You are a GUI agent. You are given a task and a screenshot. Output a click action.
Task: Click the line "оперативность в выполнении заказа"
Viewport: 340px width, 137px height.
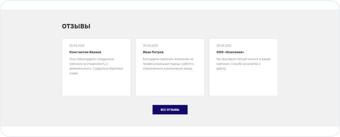click(x=168, y=69)
